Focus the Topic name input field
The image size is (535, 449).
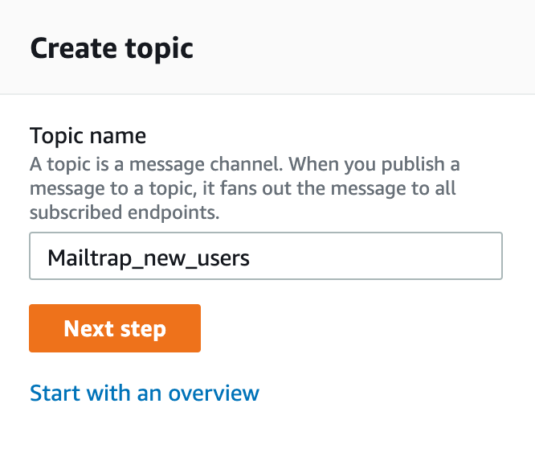[265, 257]
